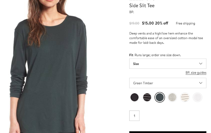Image resolution: width=211 pixels, height=133 pixels.
Task: Choose the white color swatch
Action: coord(197,97)
